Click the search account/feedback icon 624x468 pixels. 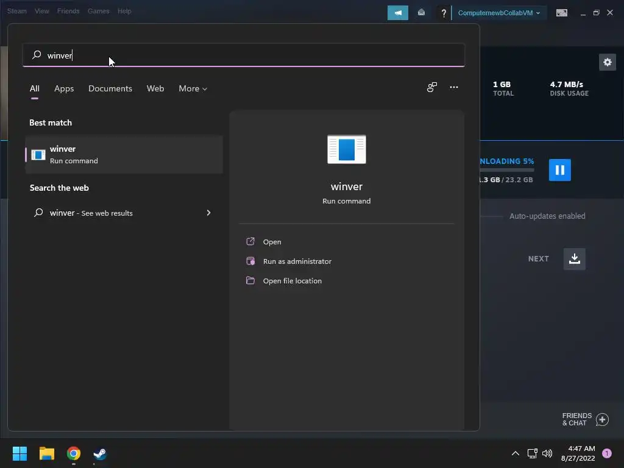point(432,87)
